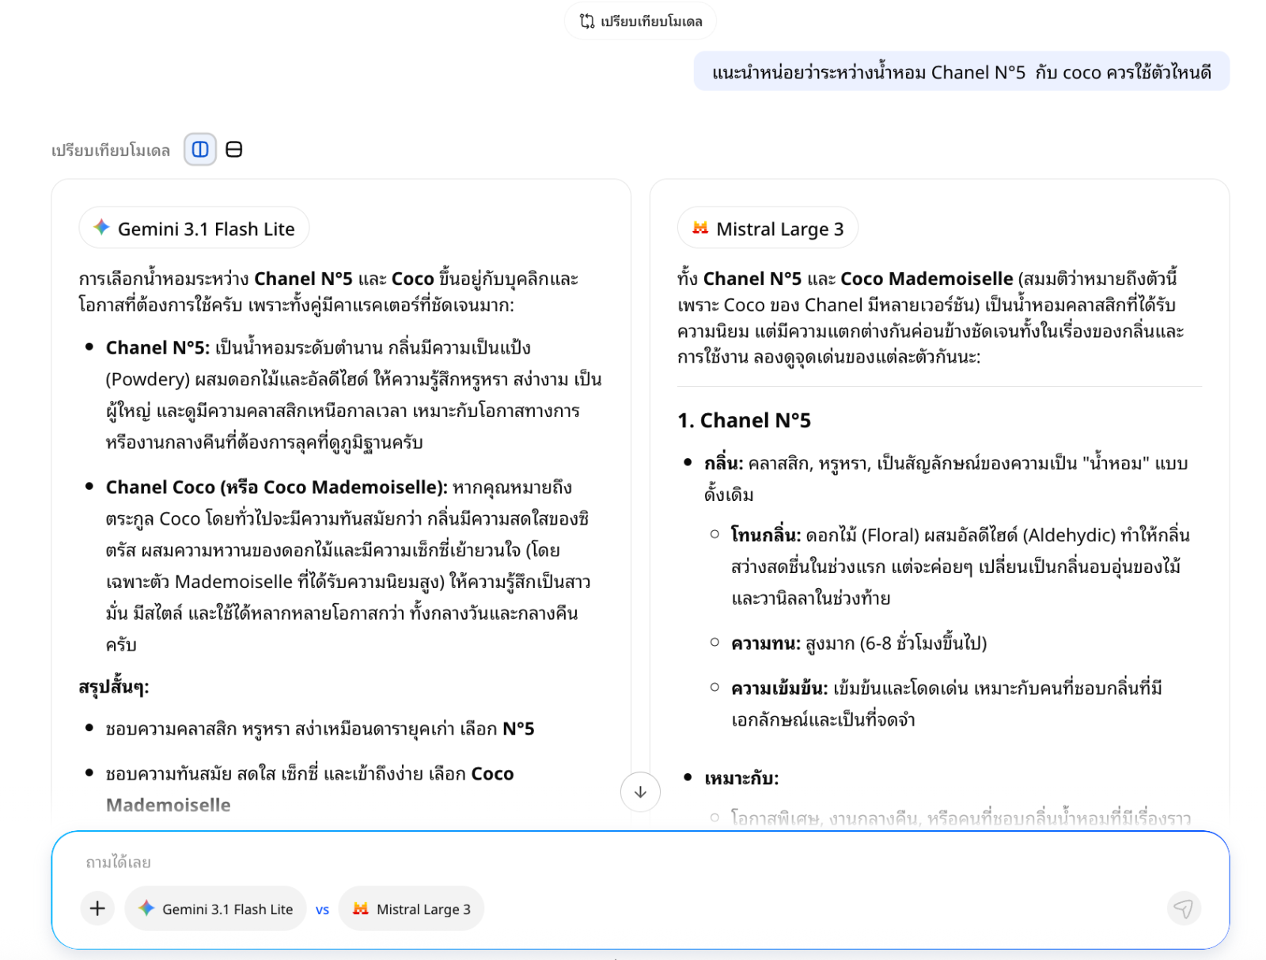This screenshot has width=1266, height=960.
Task: Focus the ถามได้เลย message input field
Action: (x=640, y=862)
